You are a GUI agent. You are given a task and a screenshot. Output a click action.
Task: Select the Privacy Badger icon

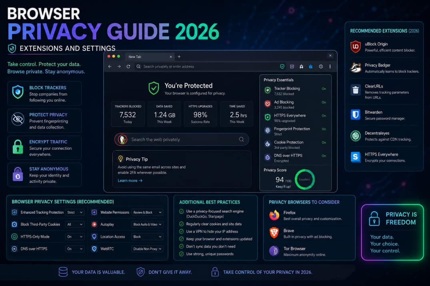356,68
